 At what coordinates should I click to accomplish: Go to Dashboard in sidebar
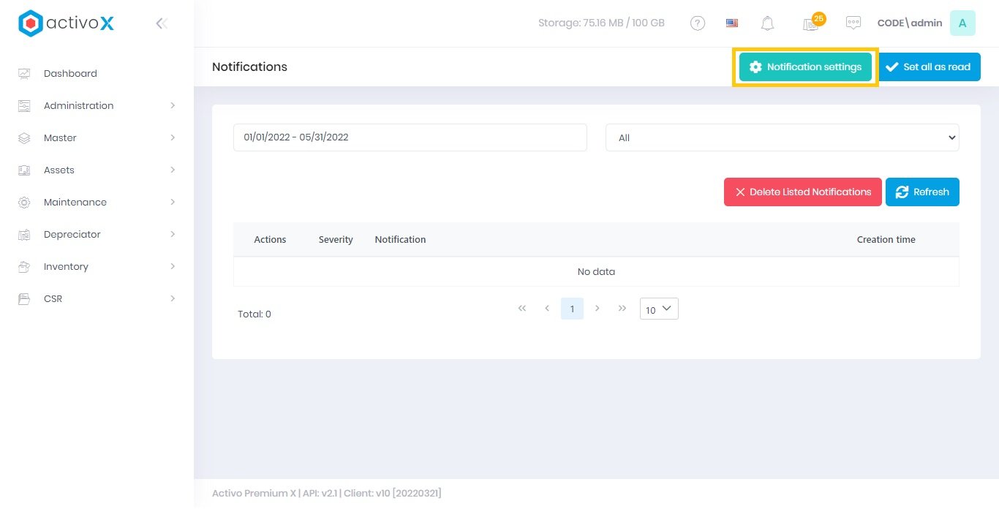click(x=70, y=73)
